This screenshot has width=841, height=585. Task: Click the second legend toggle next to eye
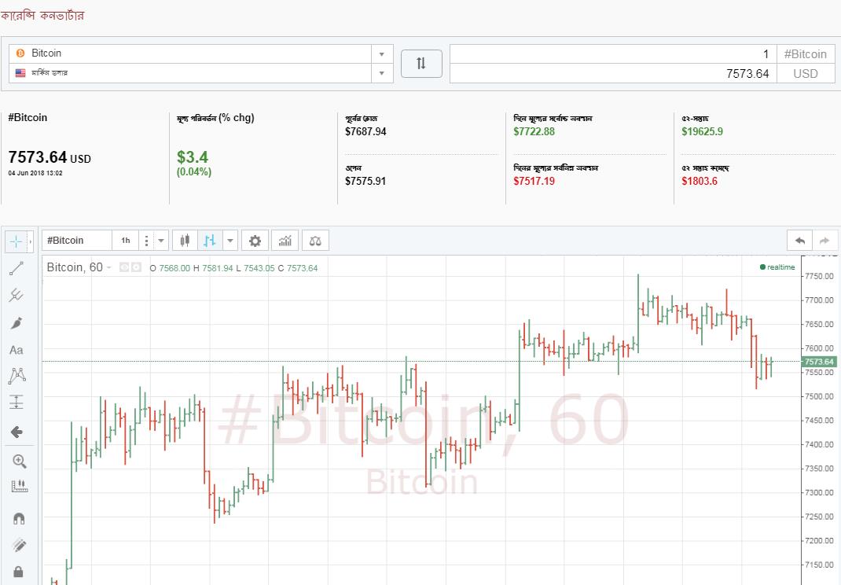(x=136, y=267)
